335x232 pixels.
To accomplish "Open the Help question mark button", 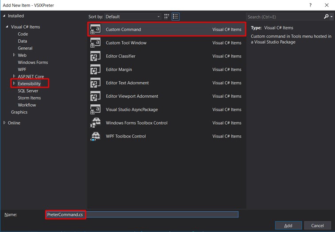I will [311, 5].
